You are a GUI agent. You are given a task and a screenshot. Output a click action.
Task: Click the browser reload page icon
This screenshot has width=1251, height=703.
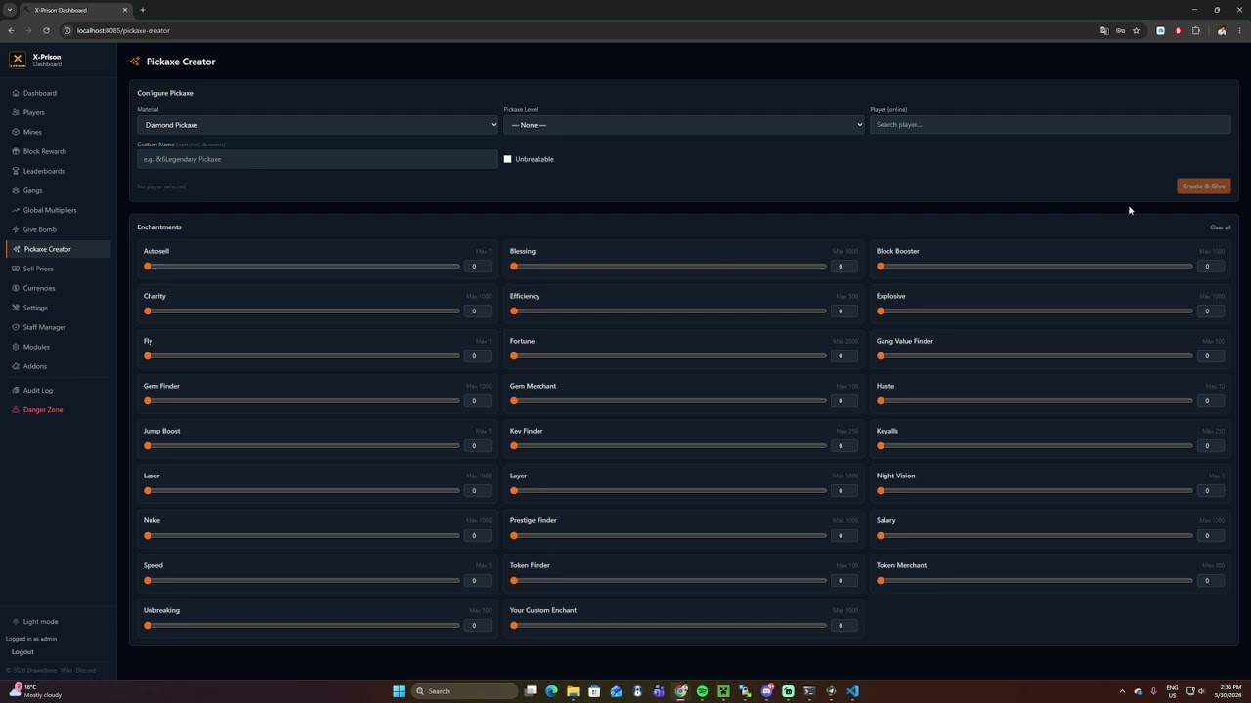pyautogui.click(x=46, y=30)
